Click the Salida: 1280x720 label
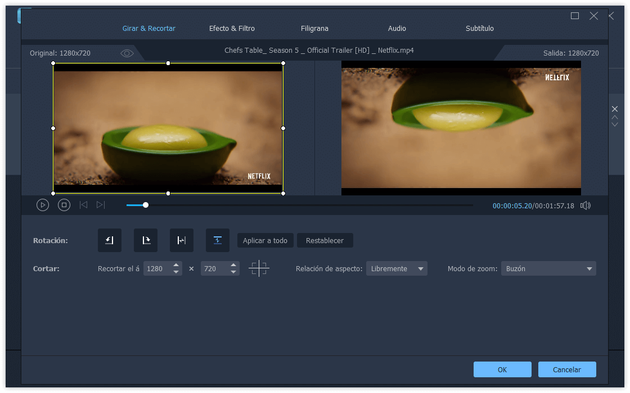The height and width of the screenshot is (393, 630). coord(571,53)
